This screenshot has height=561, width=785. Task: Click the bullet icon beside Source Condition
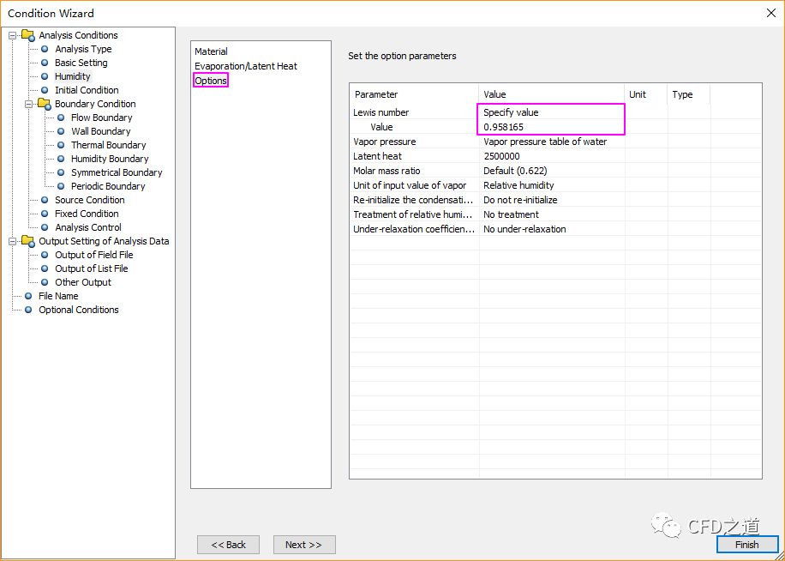point(45,200)
